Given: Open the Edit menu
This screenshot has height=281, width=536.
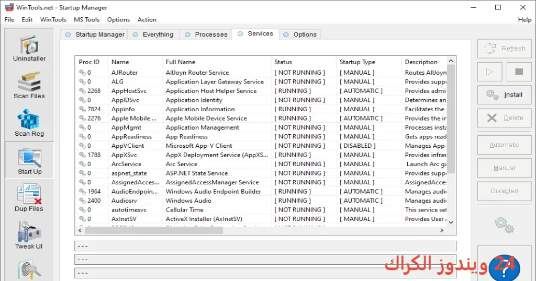Looking at the screenshot, I should [27, 20].
